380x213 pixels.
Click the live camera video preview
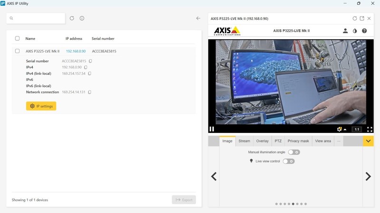click(291, 82)
